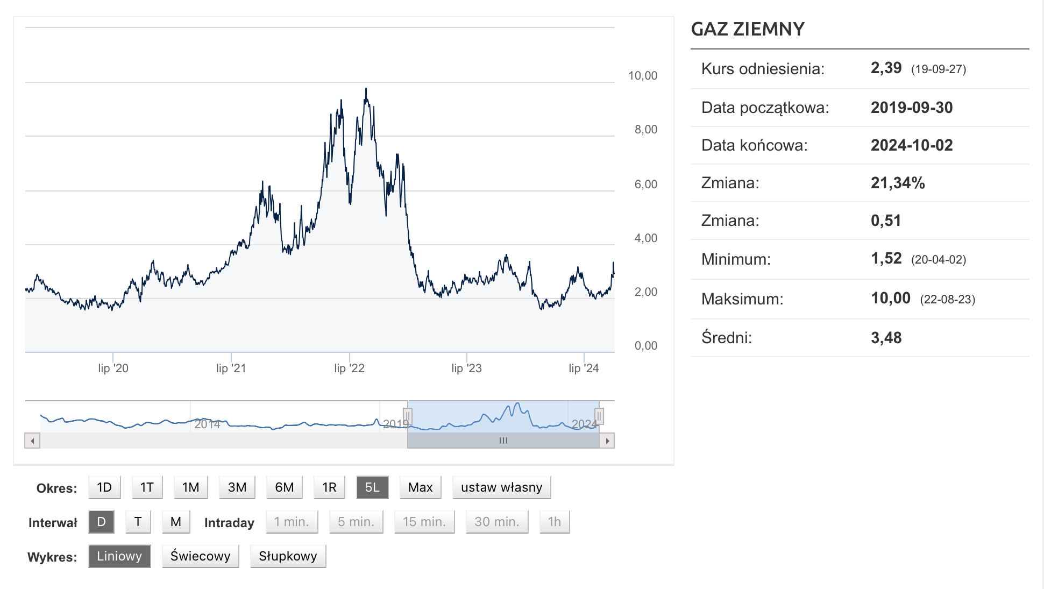This screenshot has height=589, width=1044.
Task: Click the right scroll arrow of the navigator
Action: coord(607,441)
